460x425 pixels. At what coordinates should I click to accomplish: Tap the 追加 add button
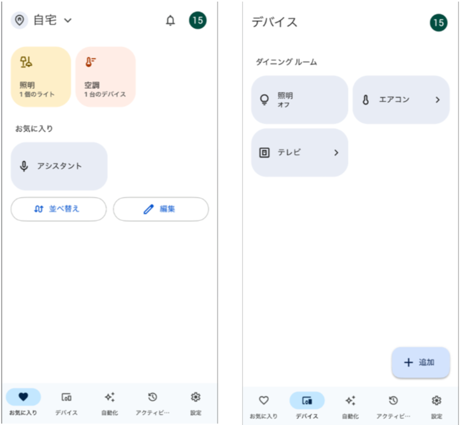click(420, 362)
